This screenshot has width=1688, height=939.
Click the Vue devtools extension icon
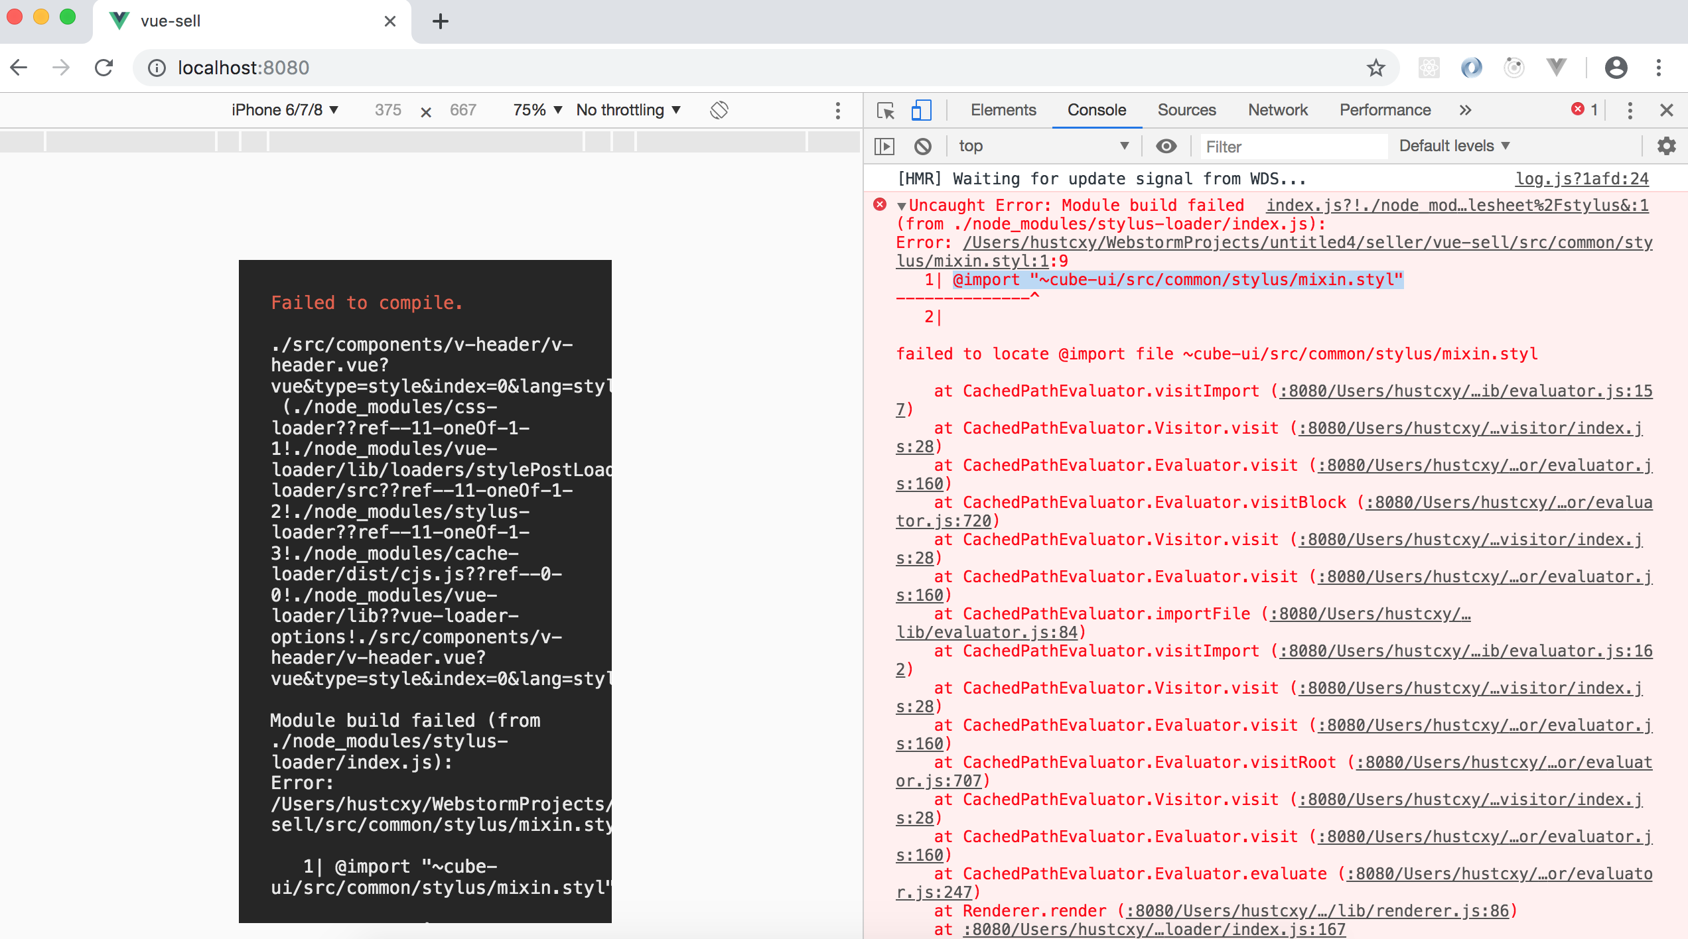pos(1556,68)
